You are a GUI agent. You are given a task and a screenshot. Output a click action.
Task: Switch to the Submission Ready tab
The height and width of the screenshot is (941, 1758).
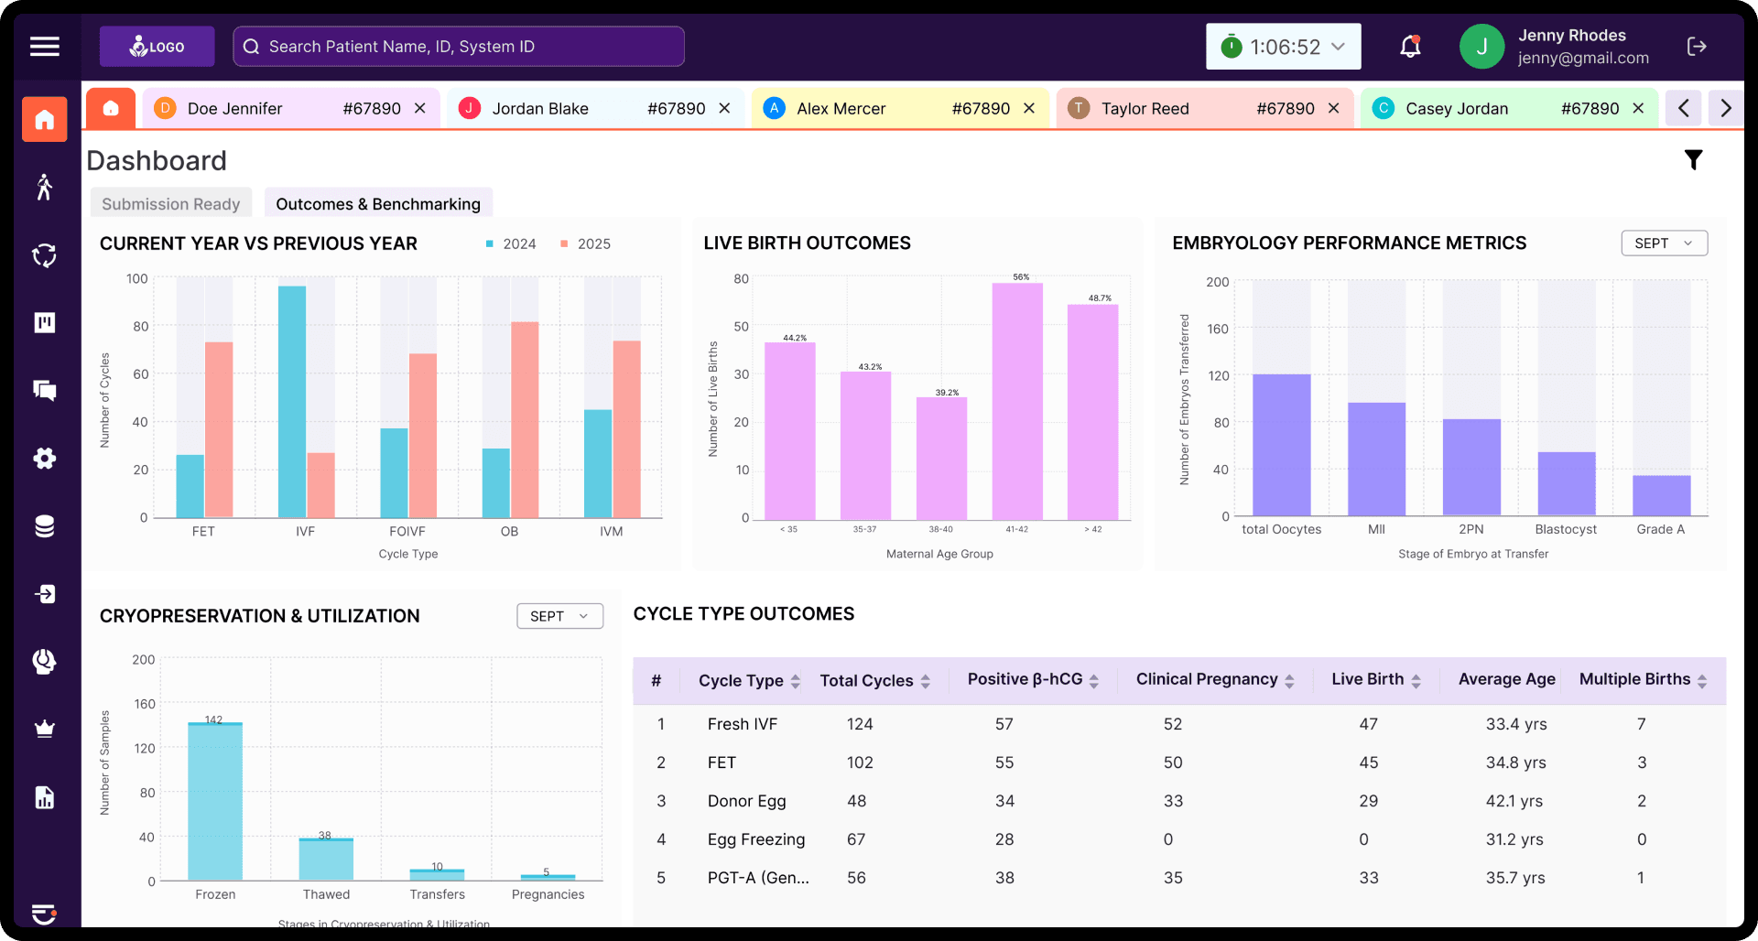[x=170, y=203]
